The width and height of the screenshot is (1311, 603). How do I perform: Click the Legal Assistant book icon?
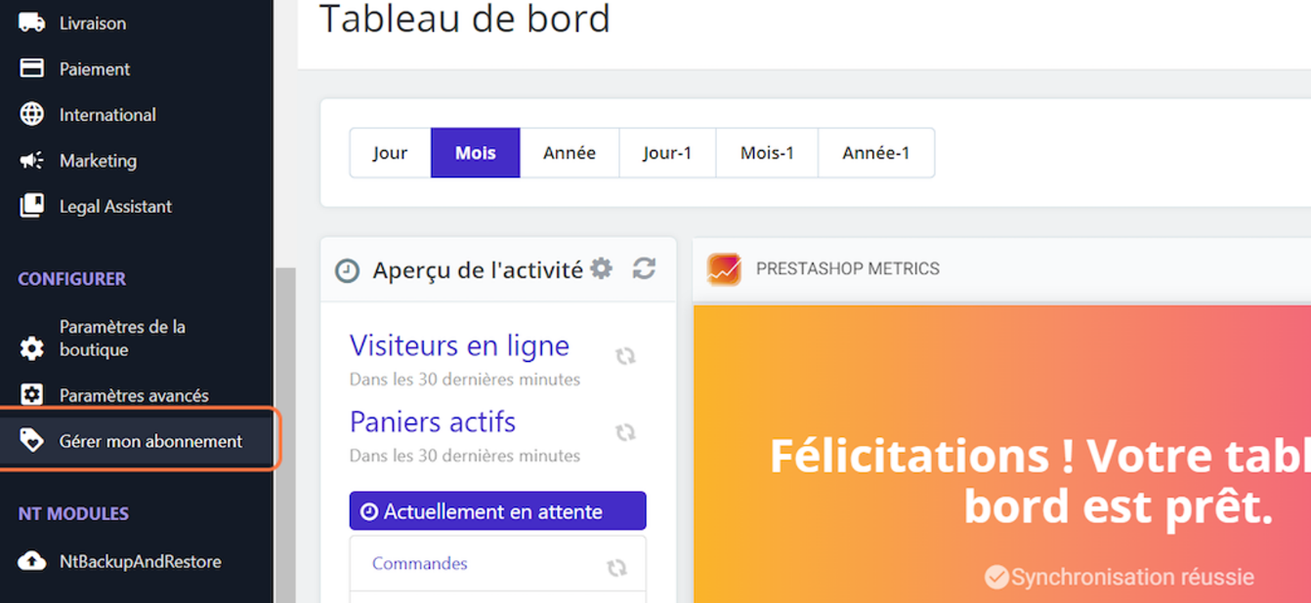coord(31,206)
